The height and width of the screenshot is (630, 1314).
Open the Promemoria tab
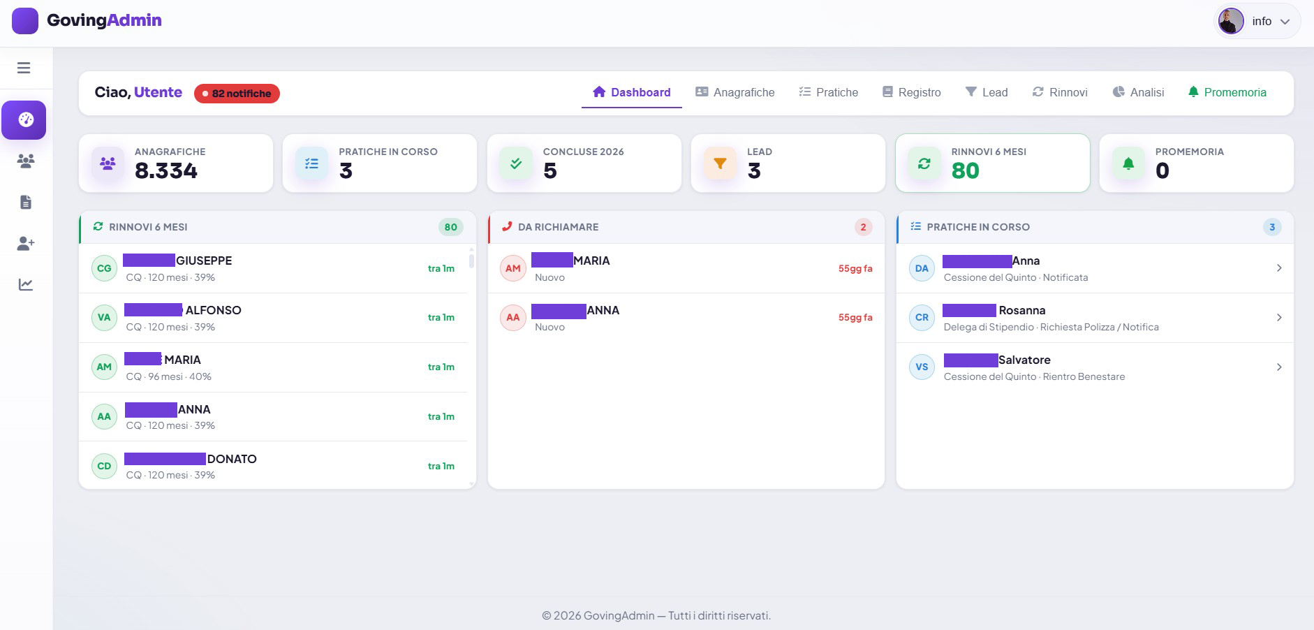point(1227,92)
